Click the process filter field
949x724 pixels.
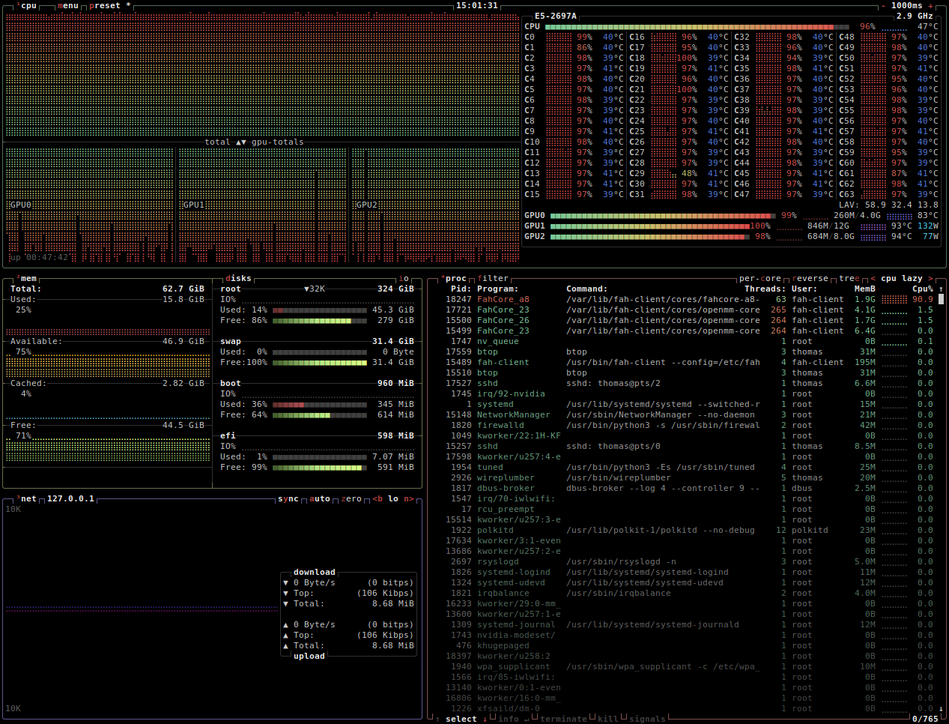(493, 279)
